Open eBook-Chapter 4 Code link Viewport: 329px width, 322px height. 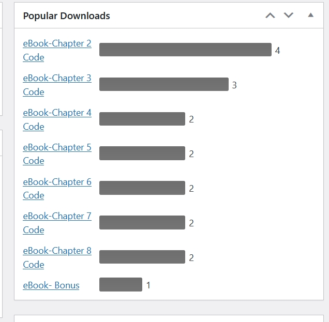click(x=57, y=113)
